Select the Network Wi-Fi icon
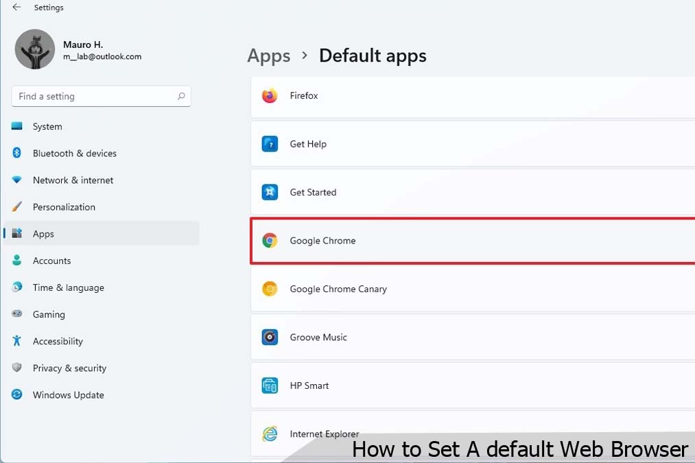This screenshot has height=463, width=695. point(17,180)
